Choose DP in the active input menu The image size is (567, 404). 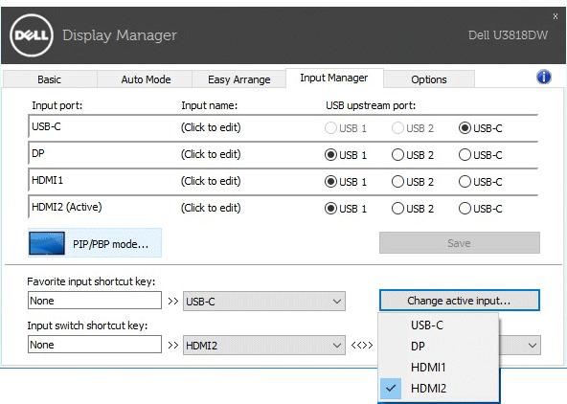coord(439,346)
